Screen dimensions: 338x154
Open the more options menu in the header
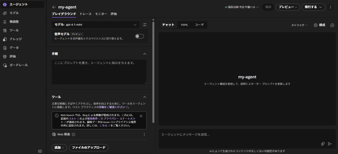pyautogui.click(x=330, y=7)
